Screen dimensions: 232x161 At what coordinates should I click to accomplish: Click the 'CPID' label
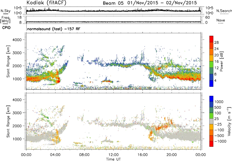pos(6,28)
